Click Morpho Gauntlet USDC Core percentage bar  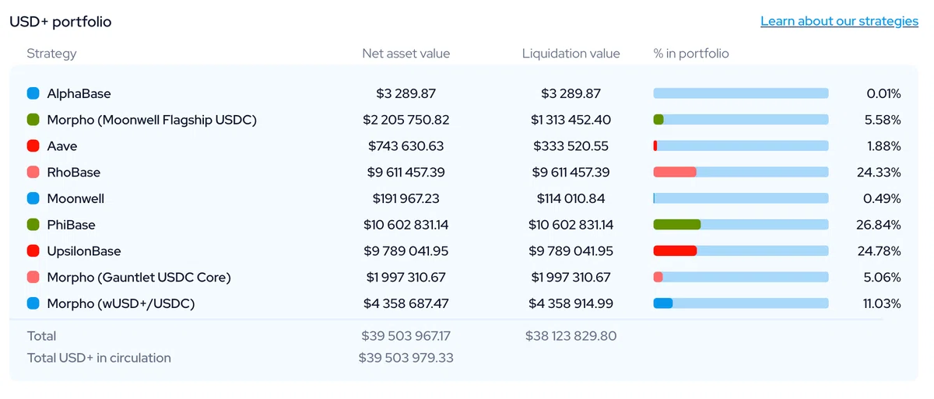click(x=741, y=278)
